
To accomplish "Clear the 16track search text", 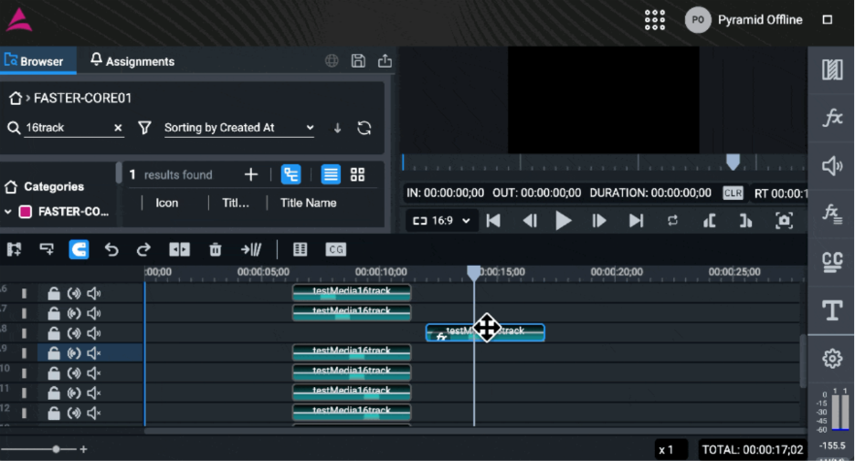I will 118,128.
